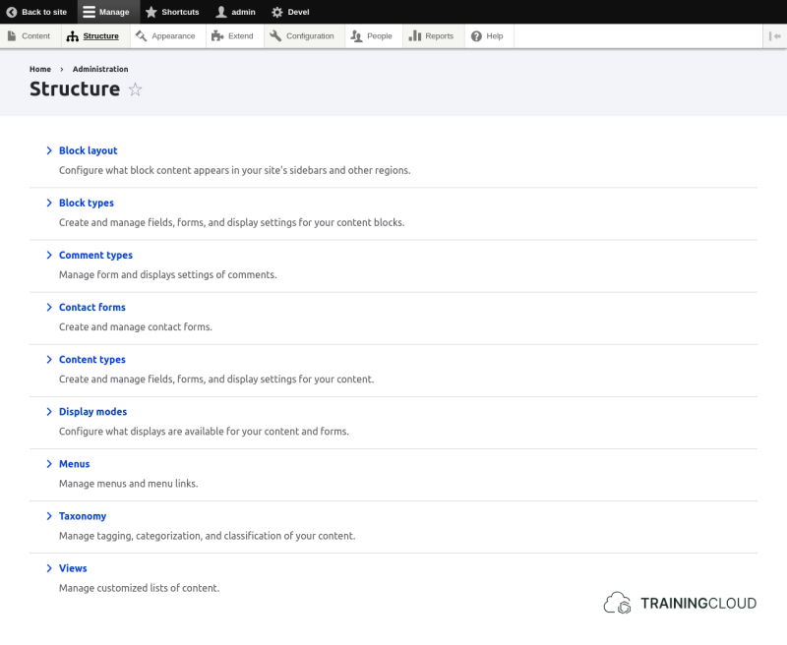Image resolution: width=787 pixels, height=645 pixels.
Task: Click chevron beside Comment types
Action: pos(49,255)
